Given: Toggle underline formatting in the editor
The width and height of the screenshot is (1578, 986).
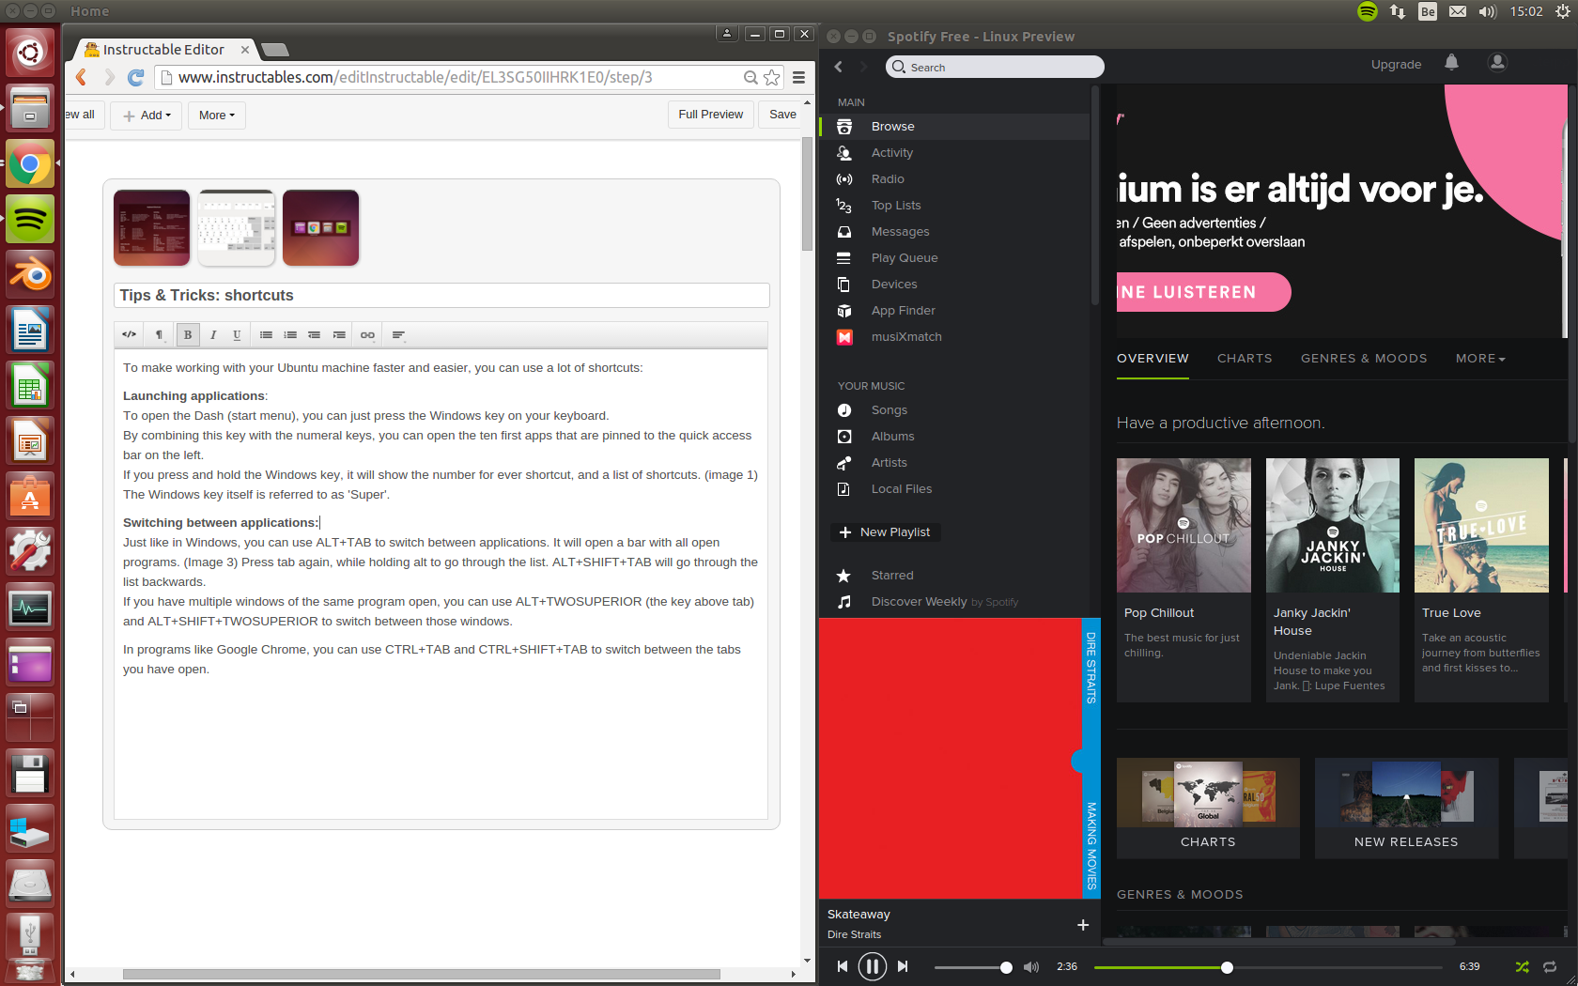Looking at the screenshot, I should point(237,335).
